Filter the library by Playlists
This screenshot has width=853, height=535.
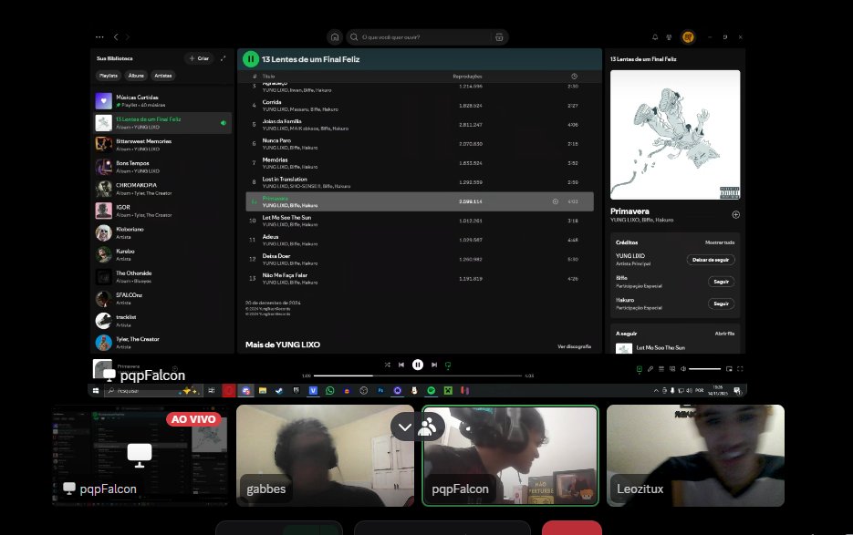click(x=109, y=76)
